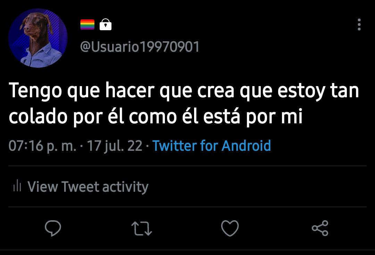Like the tweet with heart icon
This screenshot has height=255, width=375.
click(230, 228)
